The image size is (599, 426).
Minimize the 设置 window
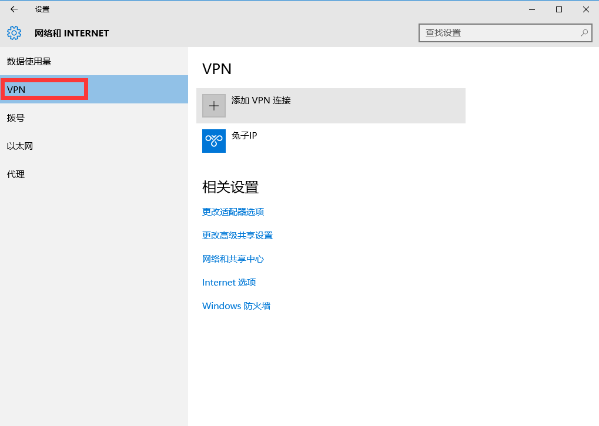coord(531,9)
